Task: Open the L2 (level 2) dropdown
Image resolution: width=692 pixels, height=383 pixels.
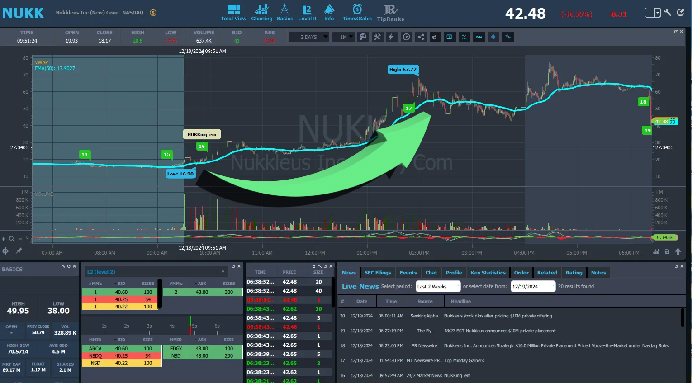Action: coord(156,272)
